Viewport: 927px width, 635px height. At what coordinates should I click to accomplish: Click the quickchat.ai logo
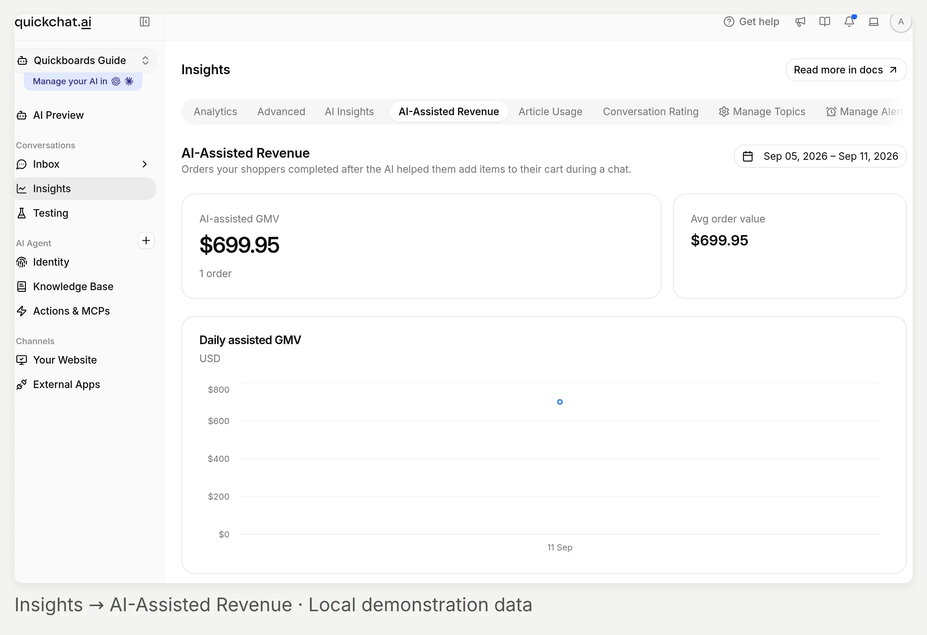click(x=53, y=22)
